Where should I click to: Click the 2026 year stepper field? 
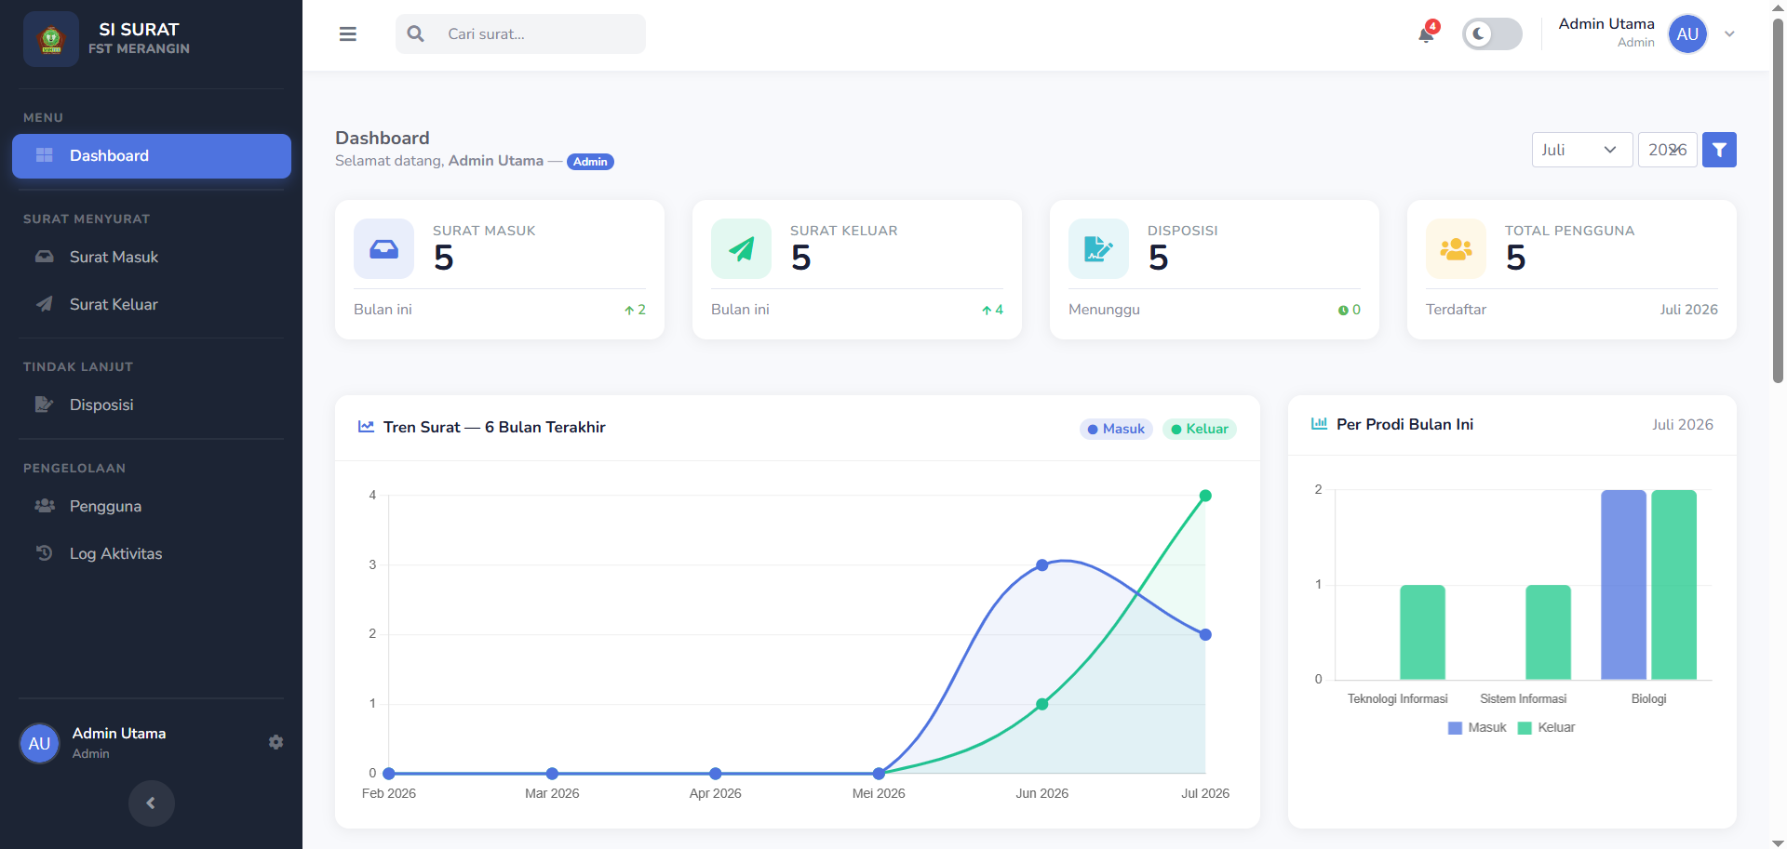1667,150
